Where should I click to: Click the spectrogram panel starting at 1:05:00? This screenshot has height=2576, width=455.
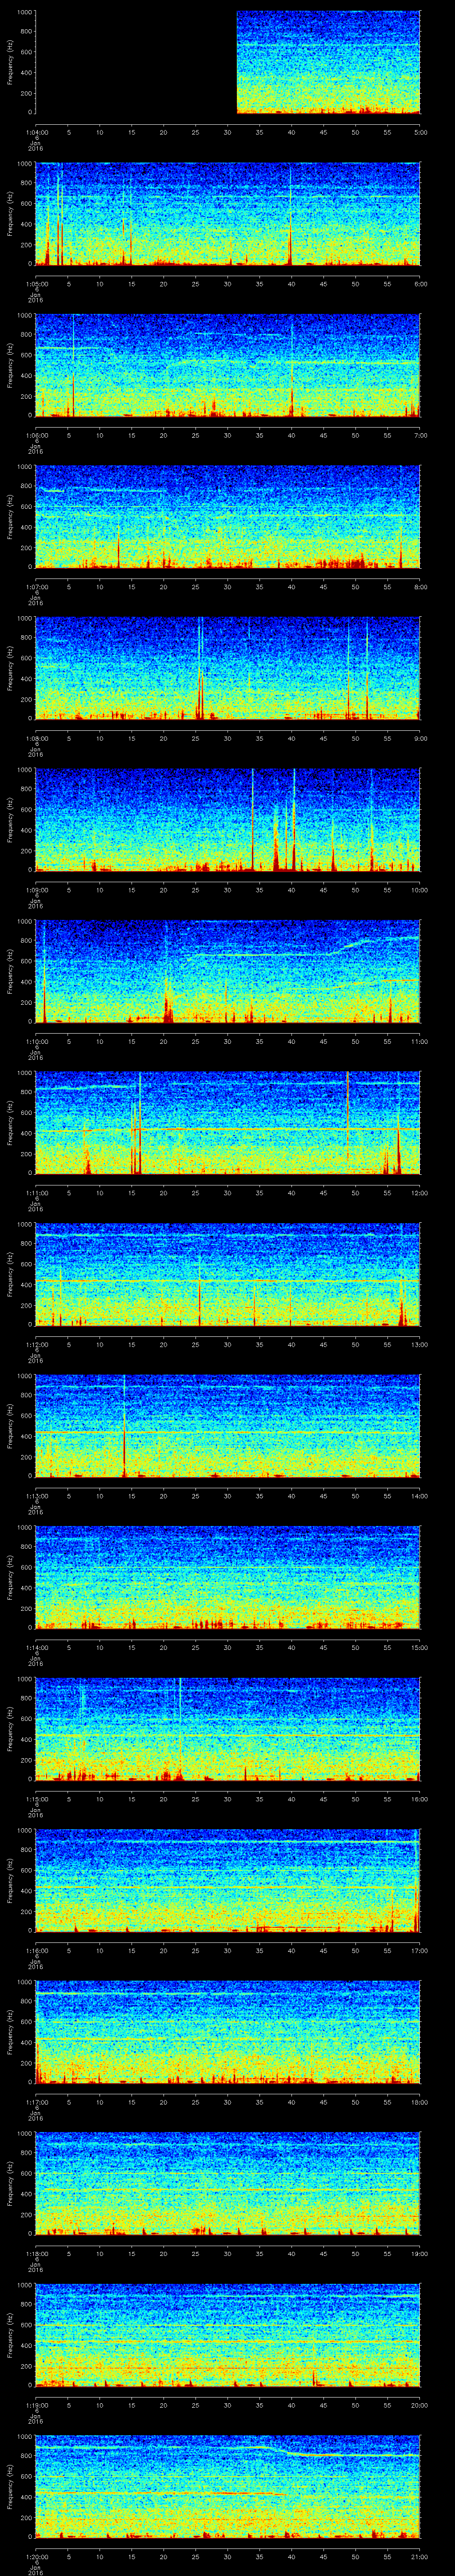[228, 214]
